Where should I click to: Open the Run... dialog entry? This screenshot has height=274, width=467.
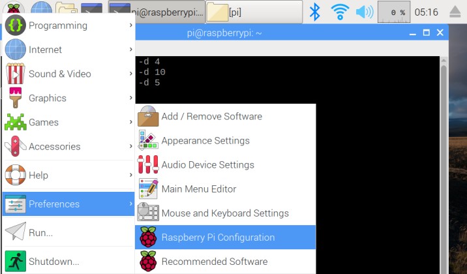click(68, 232)
